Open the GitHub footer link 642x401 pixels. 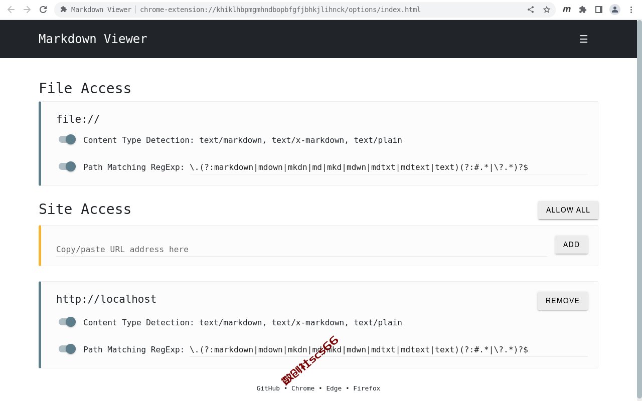point(268,388)
